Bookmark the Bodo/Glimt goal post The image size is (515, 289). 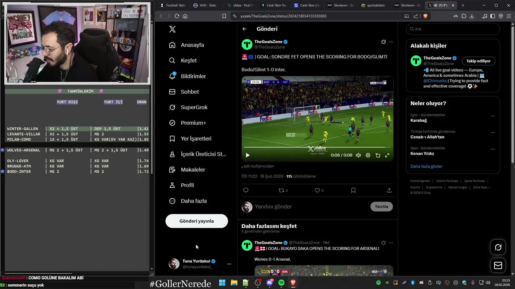point(353,190)
